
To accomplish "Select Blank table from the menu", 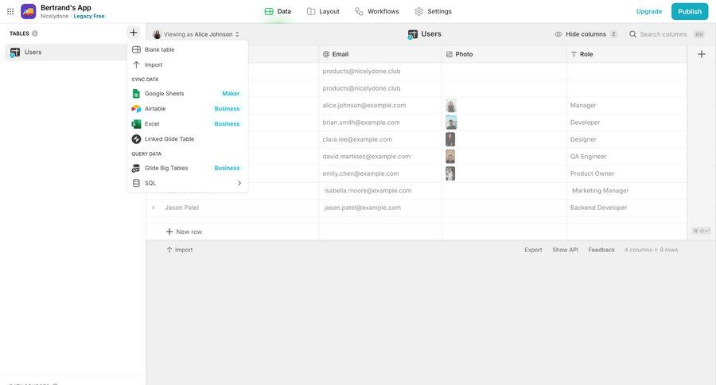I will [159, 49].
